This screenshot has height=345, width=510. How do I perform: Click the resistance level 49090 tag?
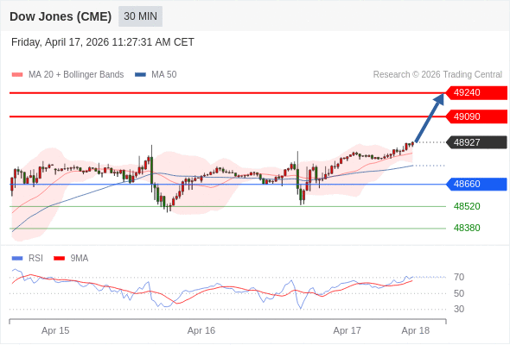(x=476, y=116)
